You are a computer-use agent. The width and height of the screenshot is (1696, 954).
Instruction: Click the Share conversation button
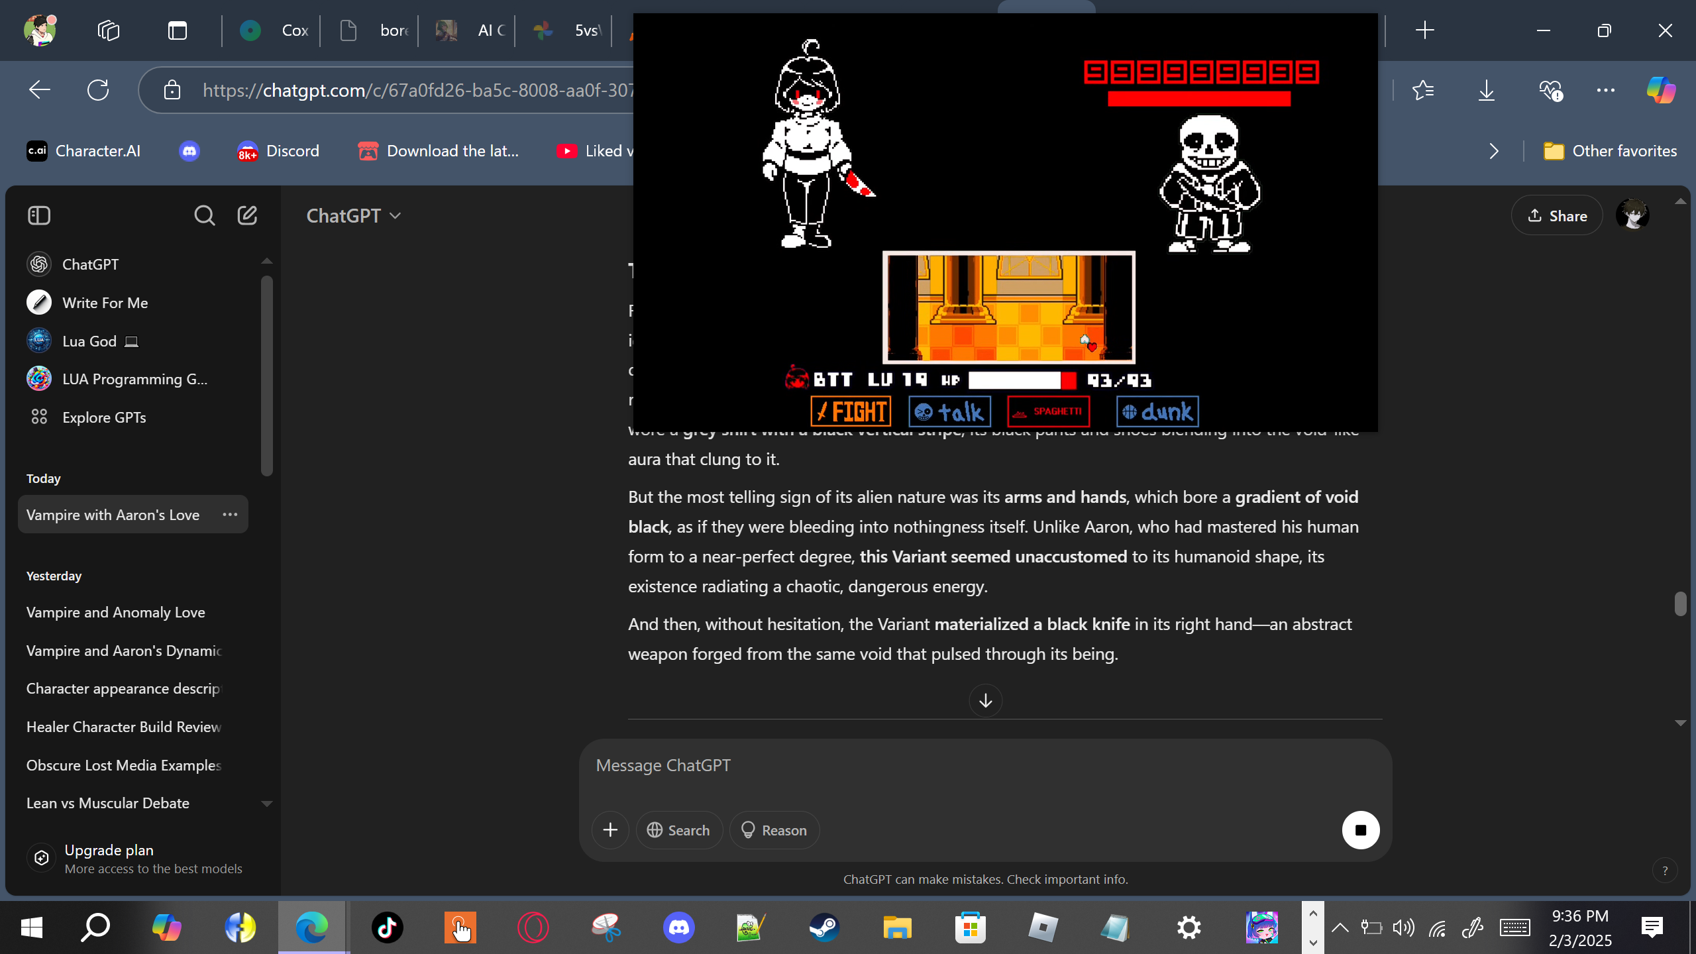click(x=1557, y=215)
